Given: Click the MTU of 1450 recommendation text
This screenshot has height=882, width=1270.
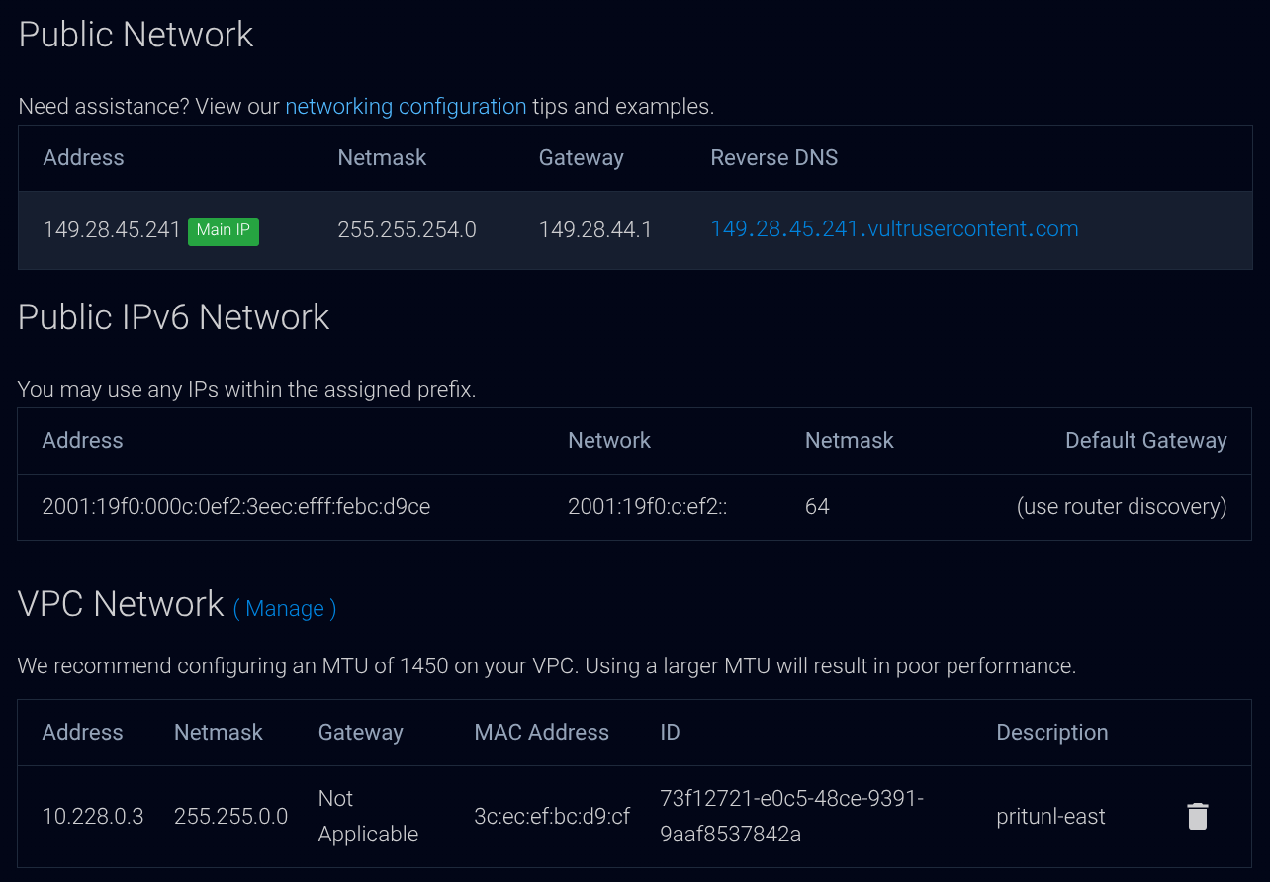Looking at the screenshot, I should pos(547,666).
